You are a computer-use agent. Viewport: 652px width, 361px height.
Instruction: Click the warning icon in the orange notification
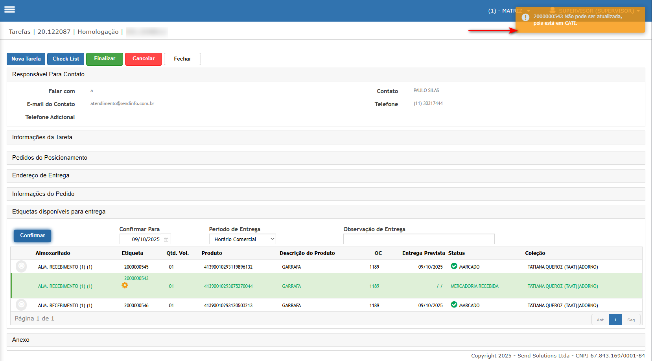click(x=525, y=17)
